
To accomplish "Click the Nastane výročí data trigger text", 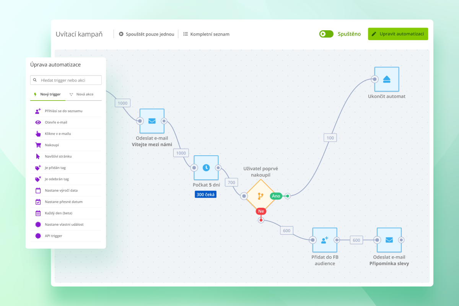I will (x=61, y=190).
